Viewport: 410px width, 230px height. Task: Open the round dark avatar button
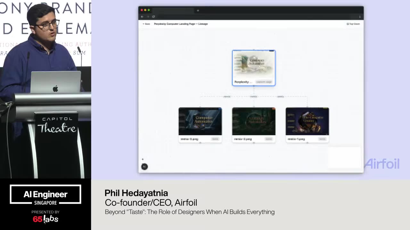click(x=144, y=167)
